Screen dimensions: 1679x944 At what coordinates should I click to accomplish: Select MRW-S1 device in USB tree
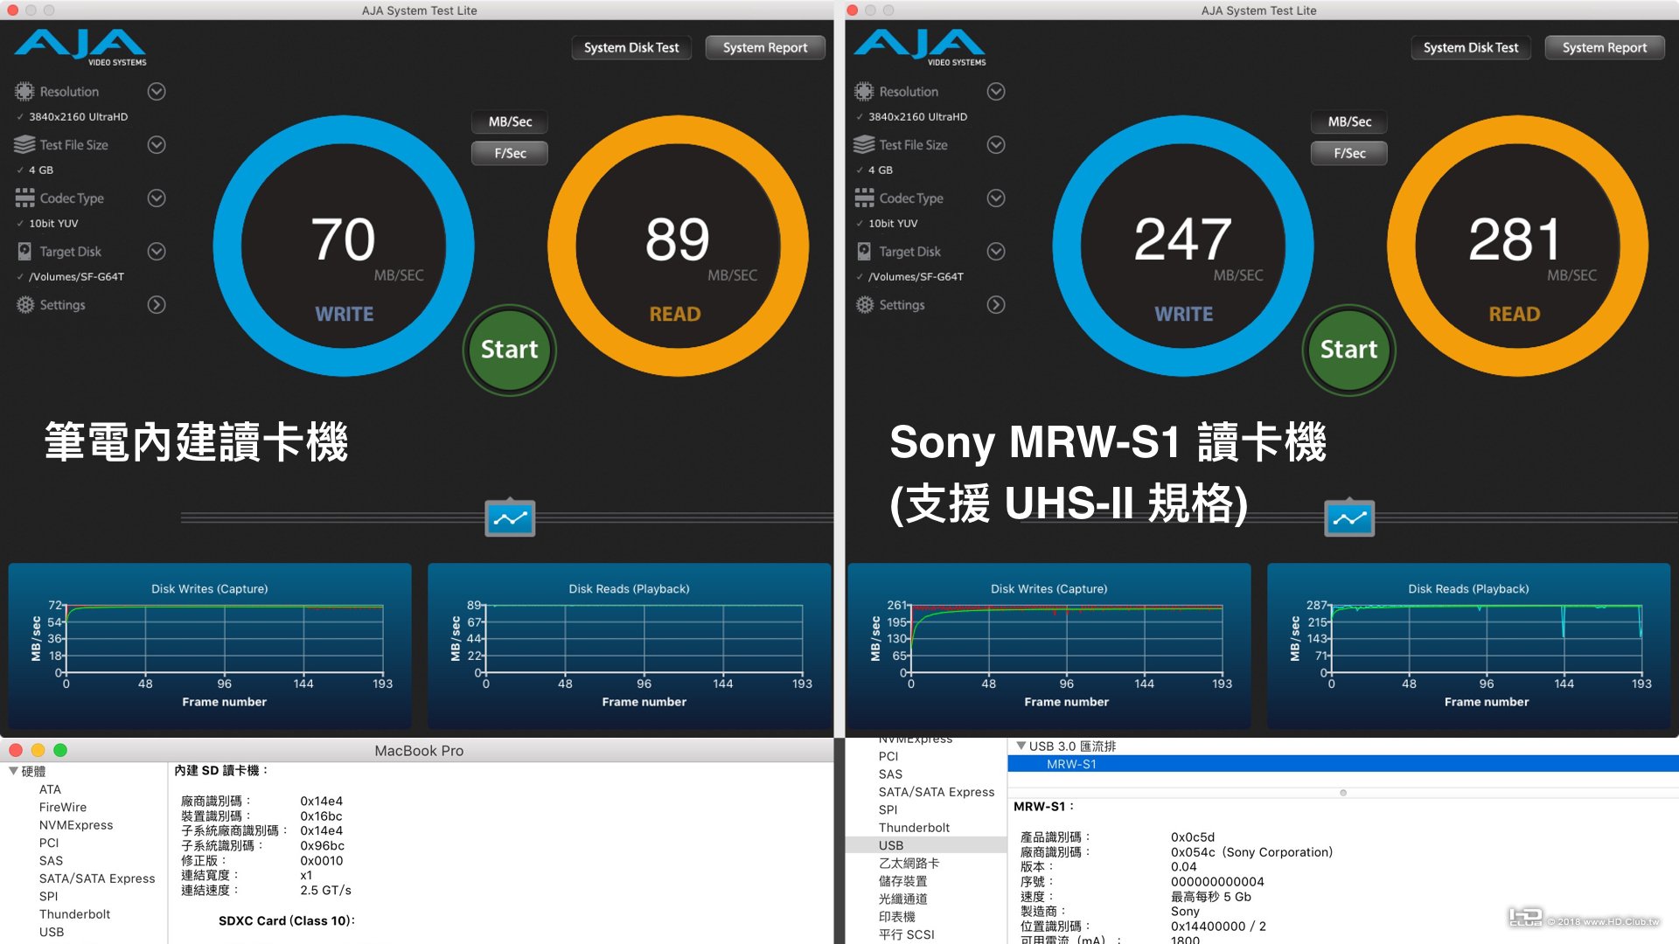tap(1071, 764)
